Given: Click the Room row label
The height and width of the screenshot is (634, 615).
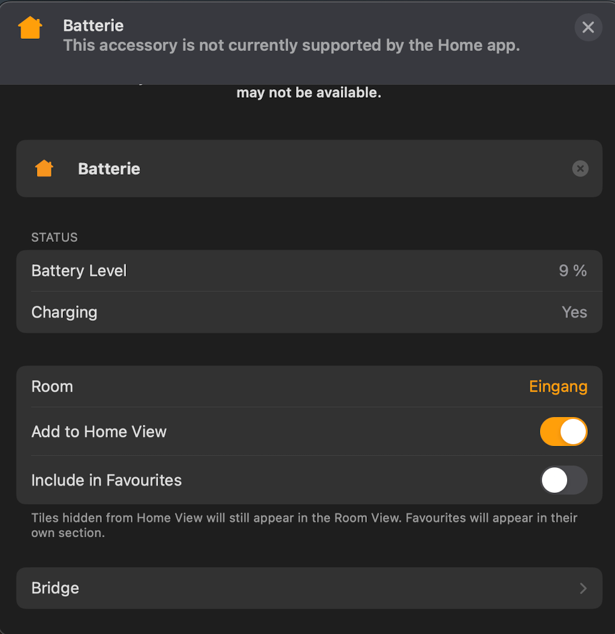Looking at the screenshot, I should 52,387.
